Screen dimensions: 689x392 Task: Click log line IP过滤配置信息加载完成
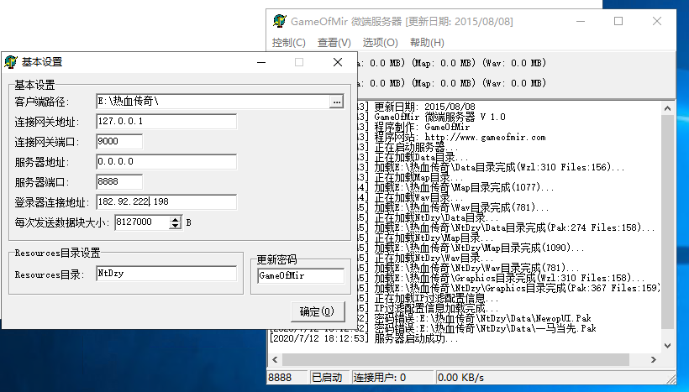click(x=436, y=308)
